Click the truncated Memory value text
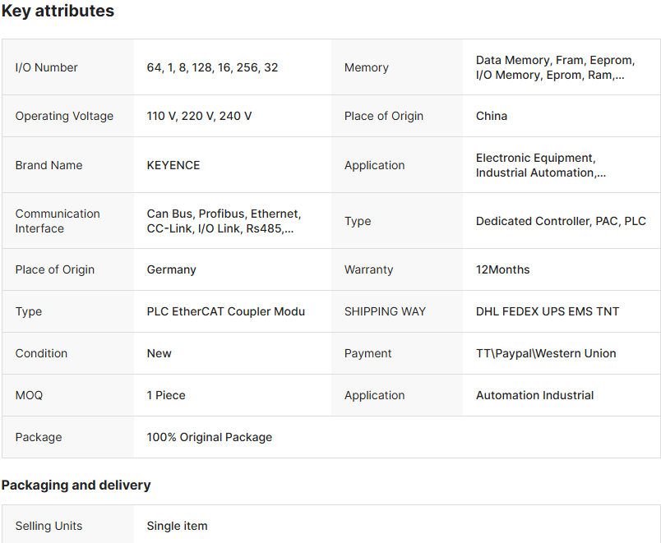Screen dimensions: 661x543 coord(549,67)
